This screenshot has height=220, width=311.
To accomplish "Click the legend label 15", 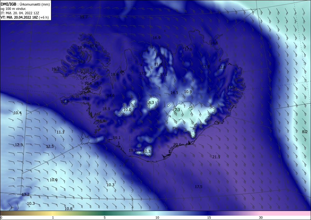I will click(209, 218).
